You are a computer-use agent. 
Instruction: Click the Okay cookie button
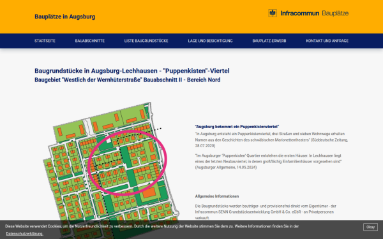coord(370,227)
